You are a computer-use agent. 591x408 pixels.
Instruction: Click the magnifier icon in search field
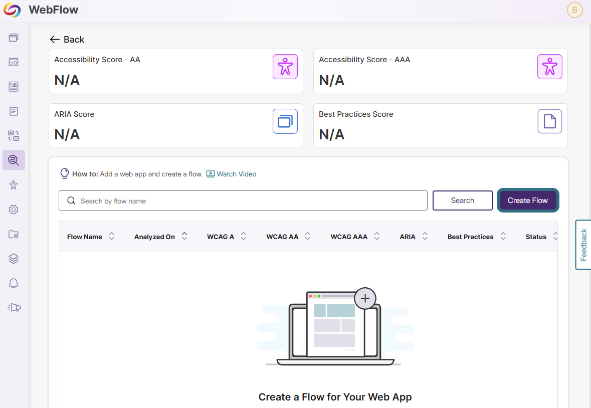[x=71, y=200]
